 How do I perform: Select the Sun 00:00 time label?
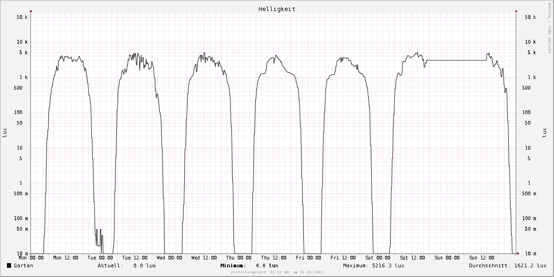click(x=447, y=258)
